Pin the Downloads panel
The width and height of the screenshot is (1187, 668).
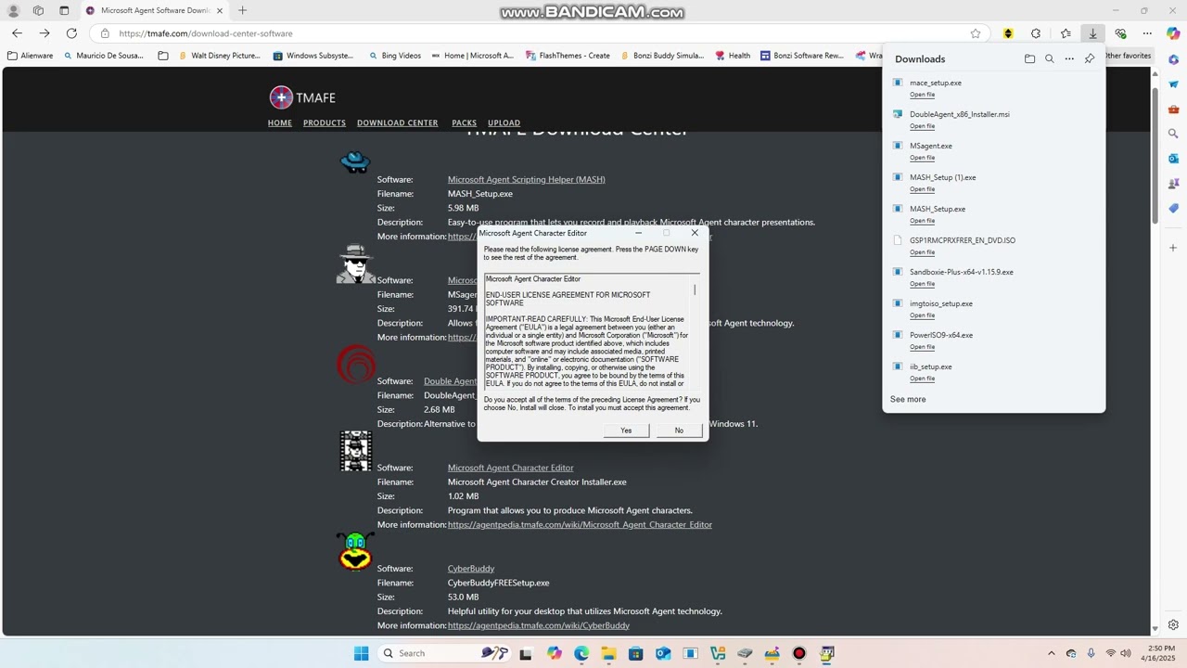[1090, 58]
